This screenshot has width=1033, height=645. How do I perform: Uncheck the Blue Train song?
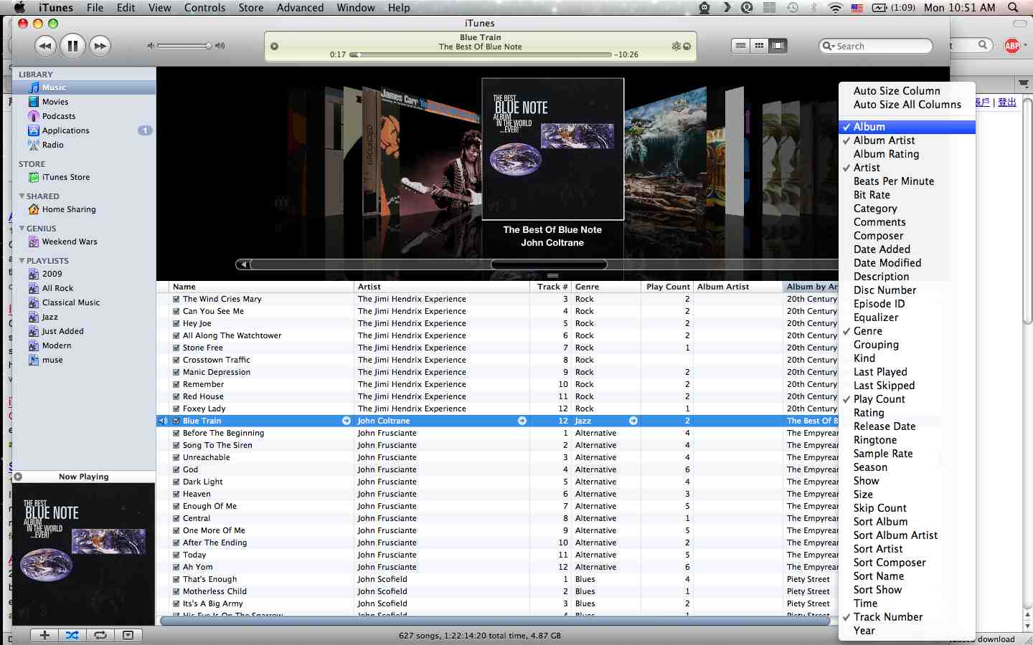(176, 421)
